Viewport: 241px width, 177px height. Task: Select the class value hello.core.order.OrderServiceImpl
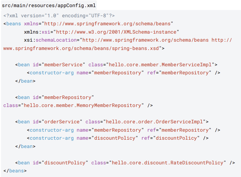154,122
